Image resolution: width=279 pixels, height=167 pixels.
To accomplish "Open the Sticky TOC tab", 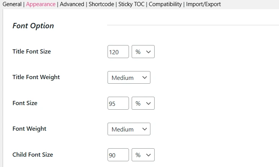I will (131, 4).
